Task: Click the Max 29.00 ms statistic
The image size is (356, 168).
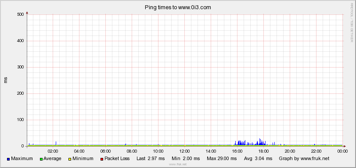Action: [x=222, y=158]
